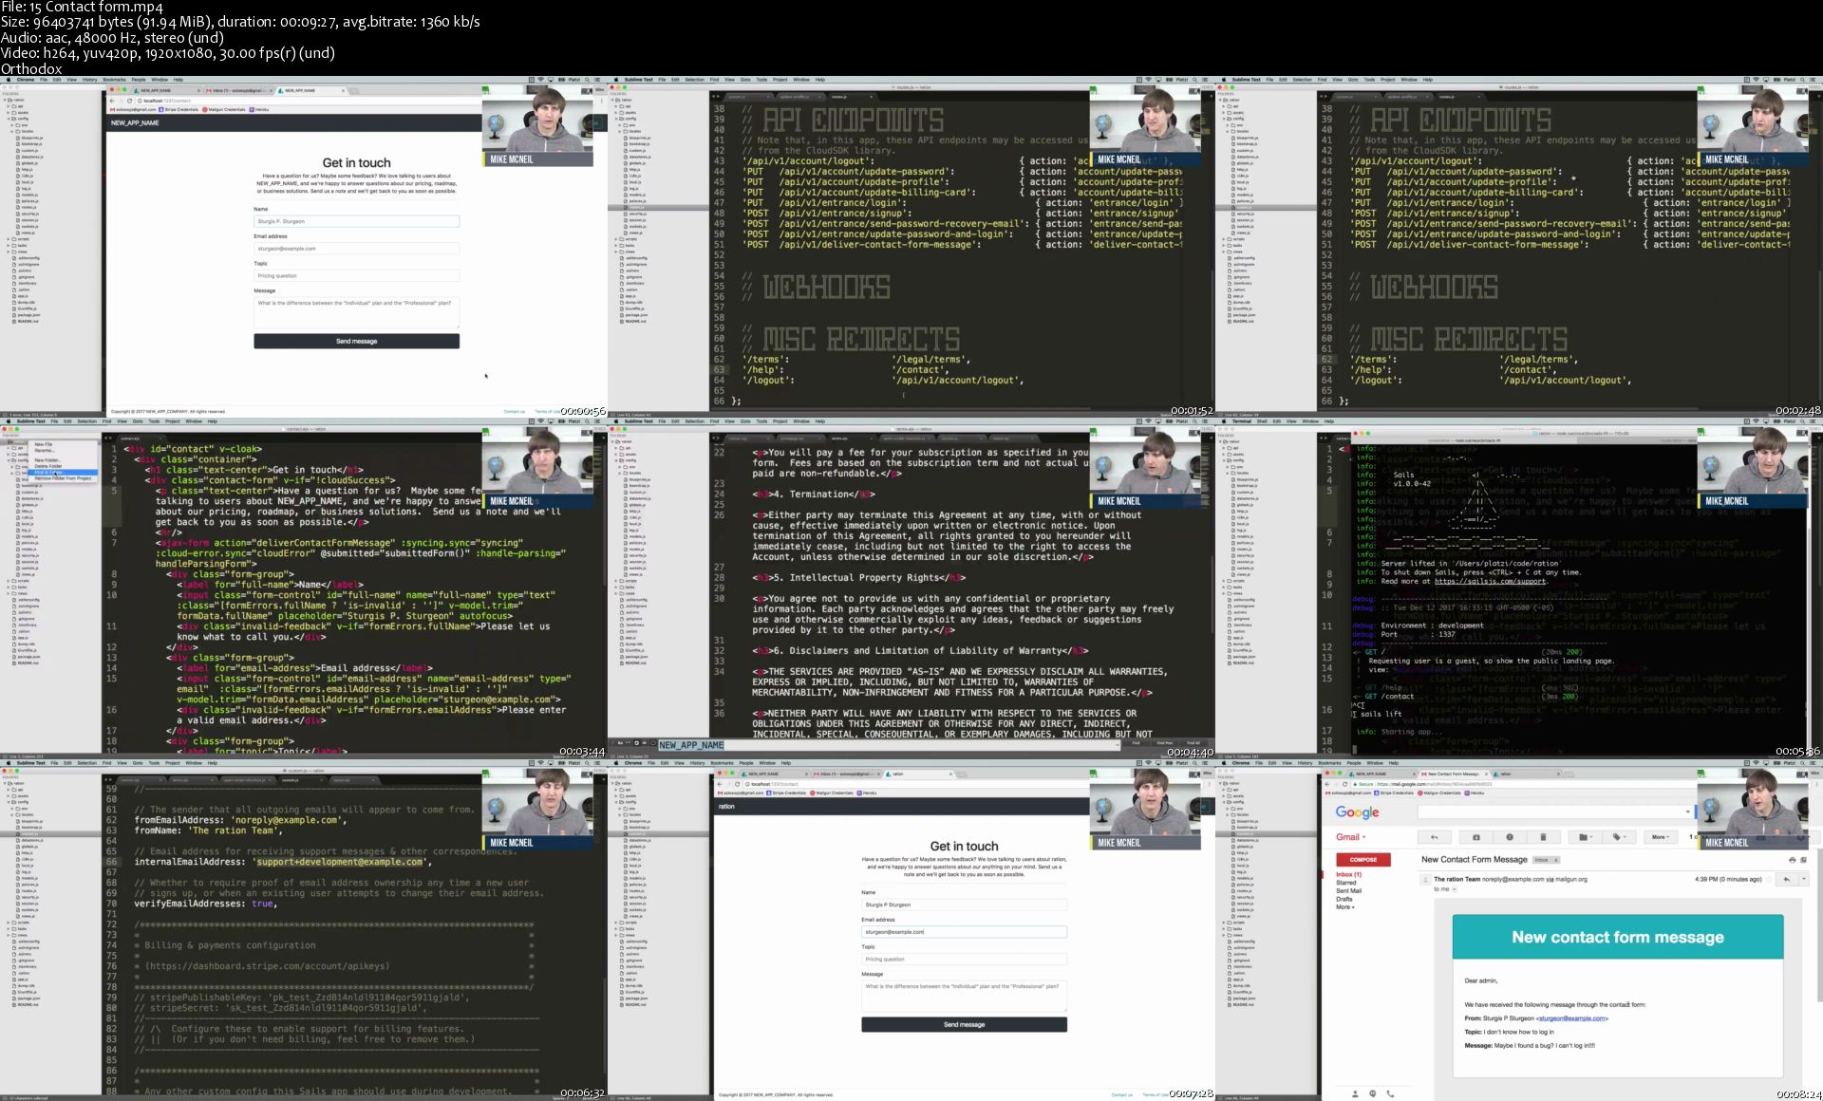This screenshot has height=1101, width=1823.
Task: Open the Move to folder dropdown in Gmail toolbar
Action: (1586, 837)
